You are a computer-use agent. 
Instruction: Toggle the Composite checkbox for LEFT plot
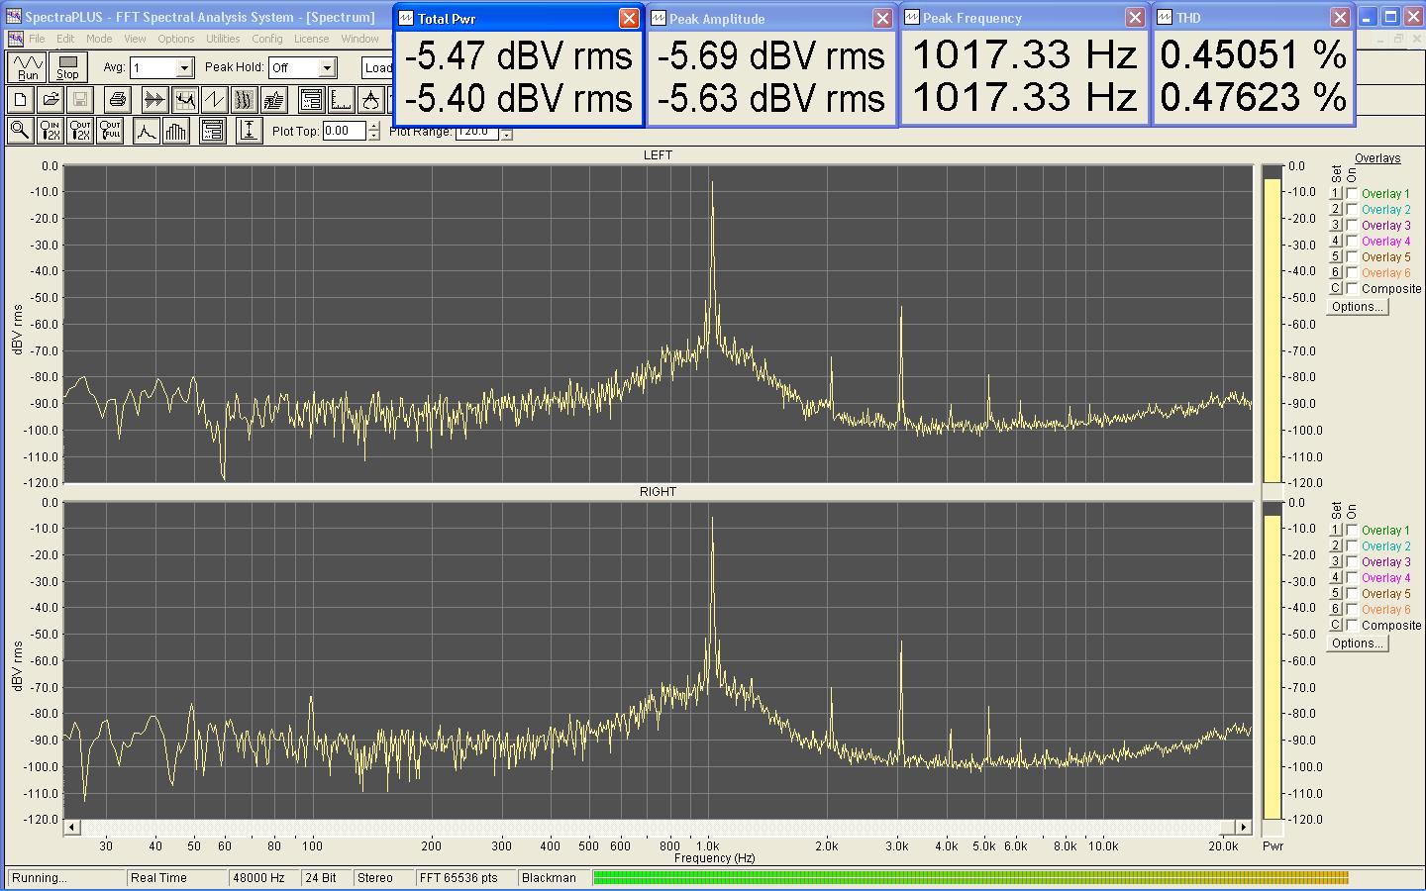tap(1352, 289)
